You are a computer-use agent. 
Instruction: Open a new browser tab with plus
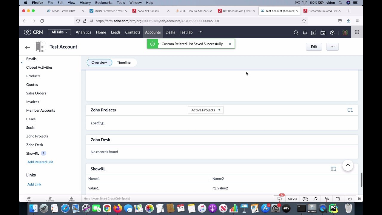point(349,11)
